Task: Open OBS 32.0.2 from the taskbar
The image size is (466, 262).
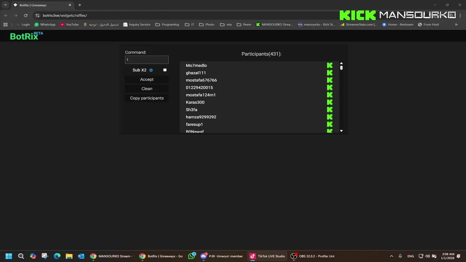Action: [x=312, y=256]
